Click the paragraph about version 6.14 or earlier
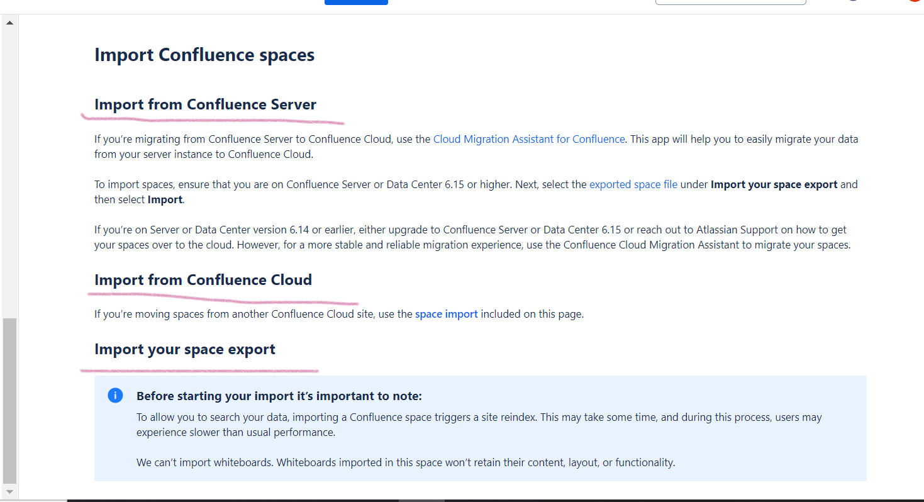The height and width of the screenshot is (502, 924). (472, 237)
